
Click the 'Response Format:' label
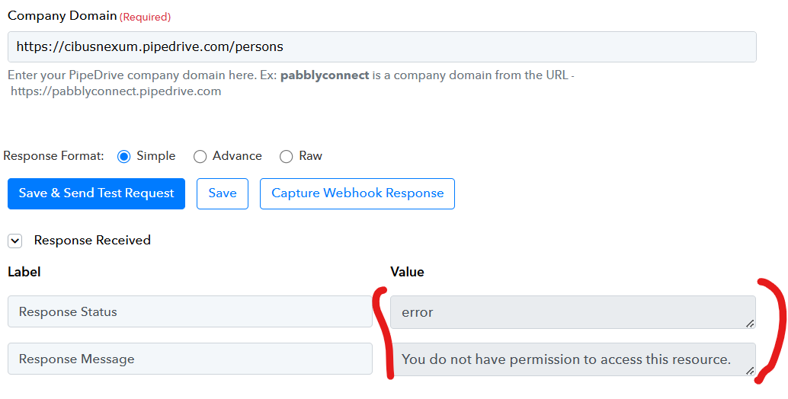point(53,156)
